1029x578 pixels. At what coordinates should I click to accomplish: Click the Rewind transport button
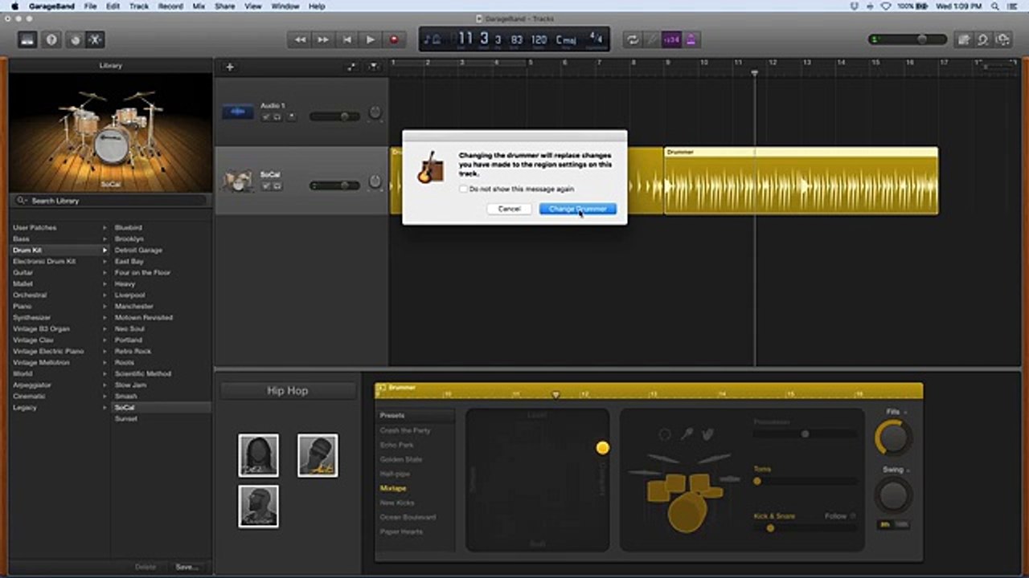(300, 39)
